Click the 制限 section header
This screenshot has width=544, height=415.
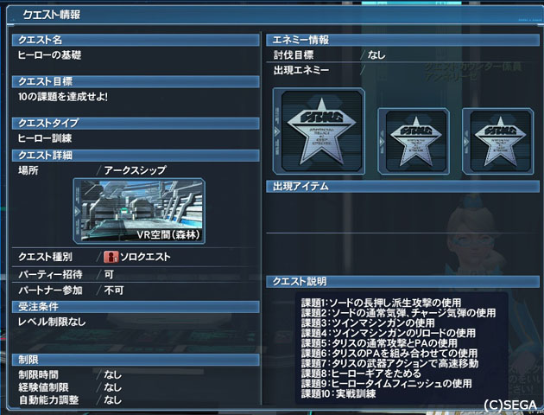pos(136,360)
